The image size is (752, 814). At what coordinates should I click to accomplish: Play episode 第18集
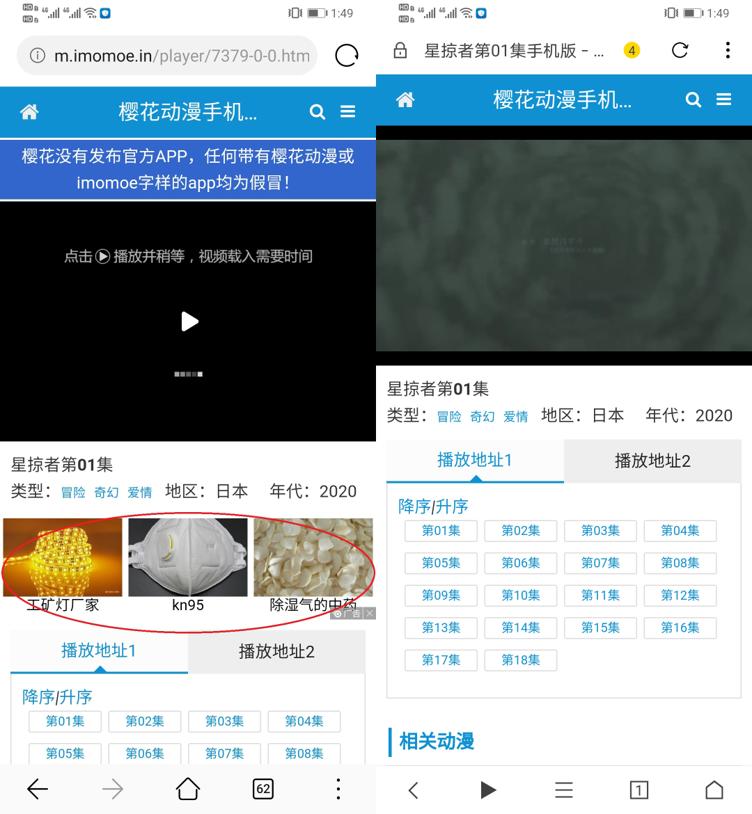pos(520,660)
